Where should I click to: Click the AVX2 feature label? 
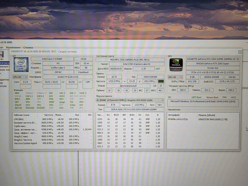[x=62, y=96]
